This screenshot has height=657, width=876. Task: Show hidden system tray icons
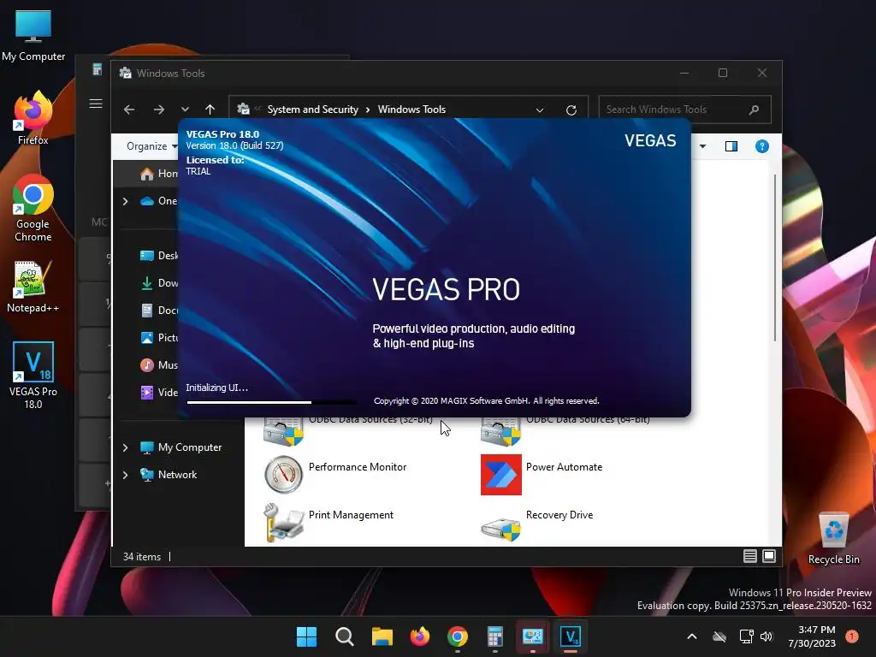[691, 636]
